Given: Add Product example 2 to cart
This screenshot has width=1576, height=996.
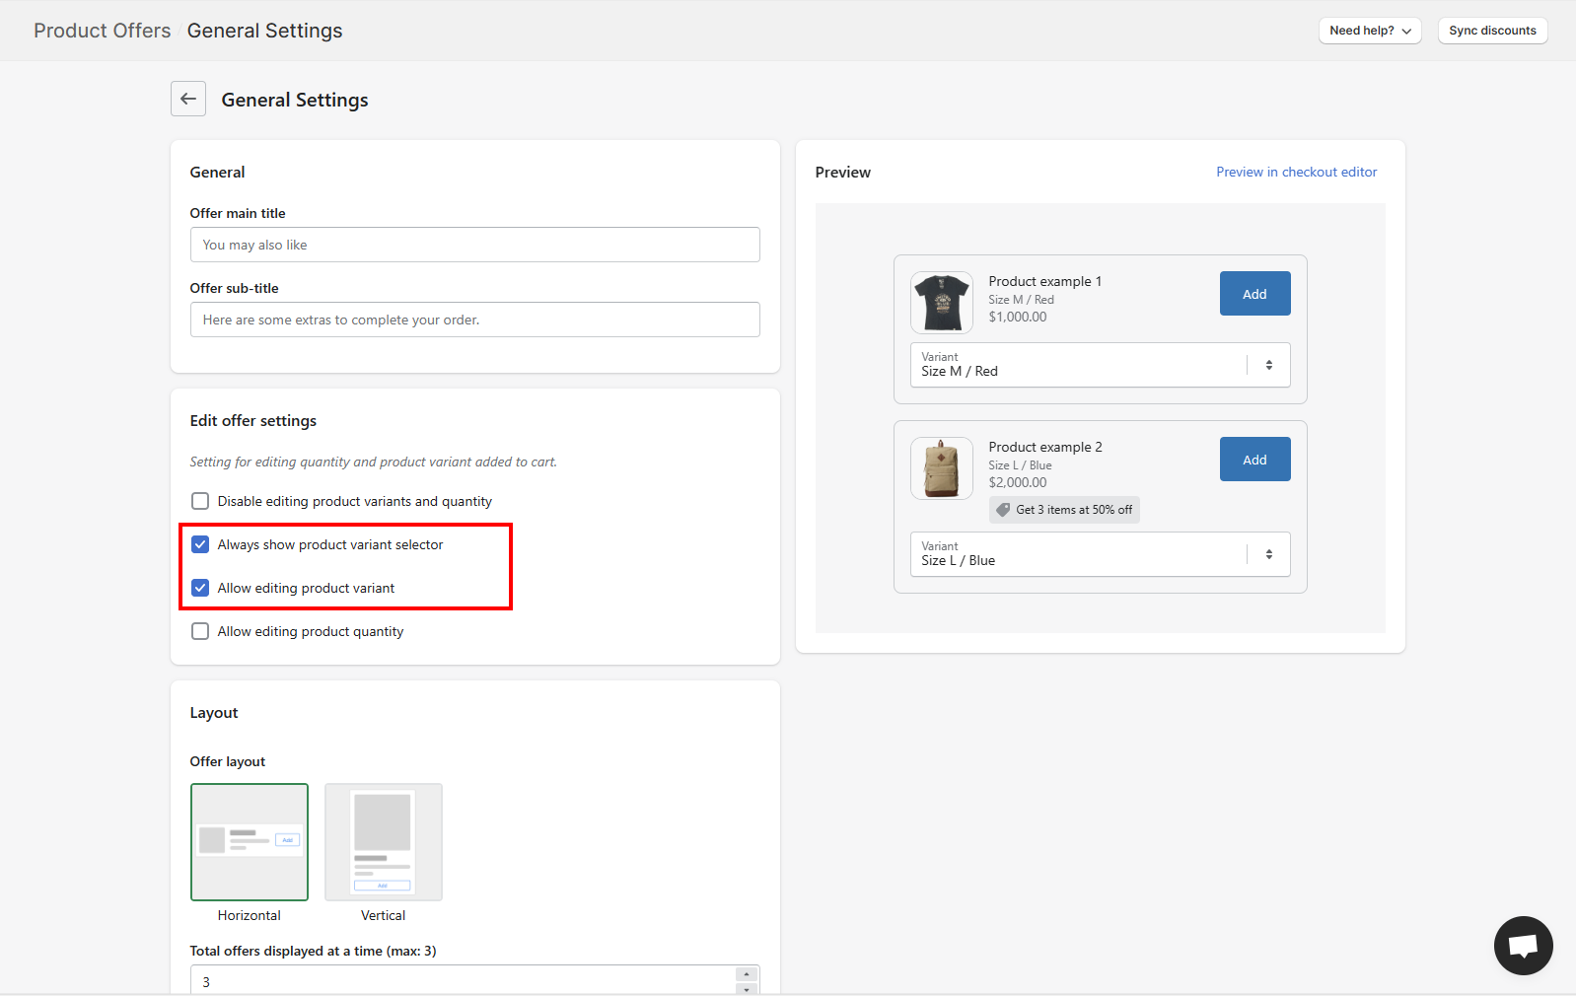Looking at the screenshot, I should 1254,460.
